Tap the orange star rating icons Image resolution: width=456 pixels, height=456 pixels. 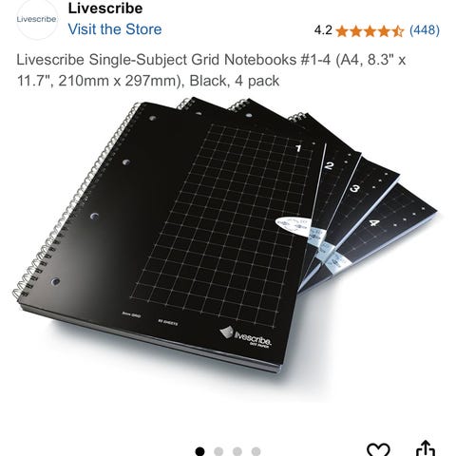point(370,31)
